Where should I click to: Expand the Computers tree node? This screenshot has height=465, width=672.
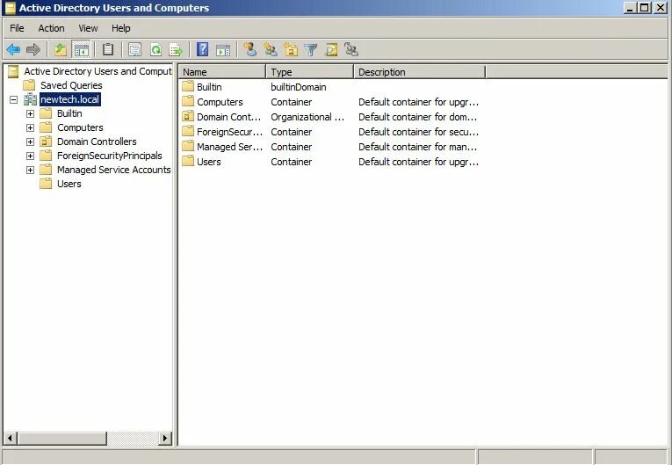[30, 127]
